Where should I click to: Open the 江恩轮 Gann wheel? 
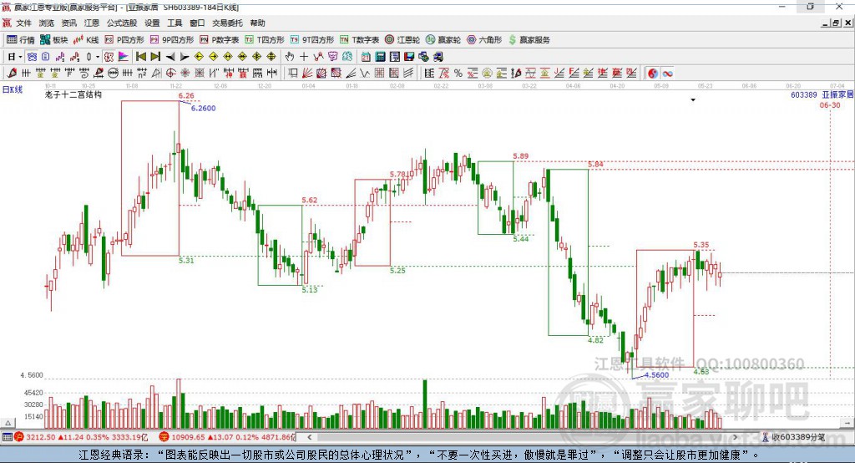pyautogui.click(x=402, y=40)
